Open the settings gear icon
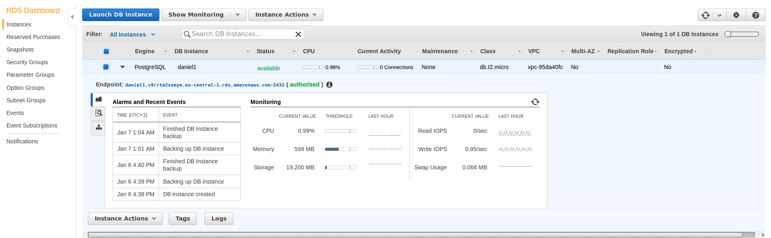771x238 pixels. click(736, 15)
